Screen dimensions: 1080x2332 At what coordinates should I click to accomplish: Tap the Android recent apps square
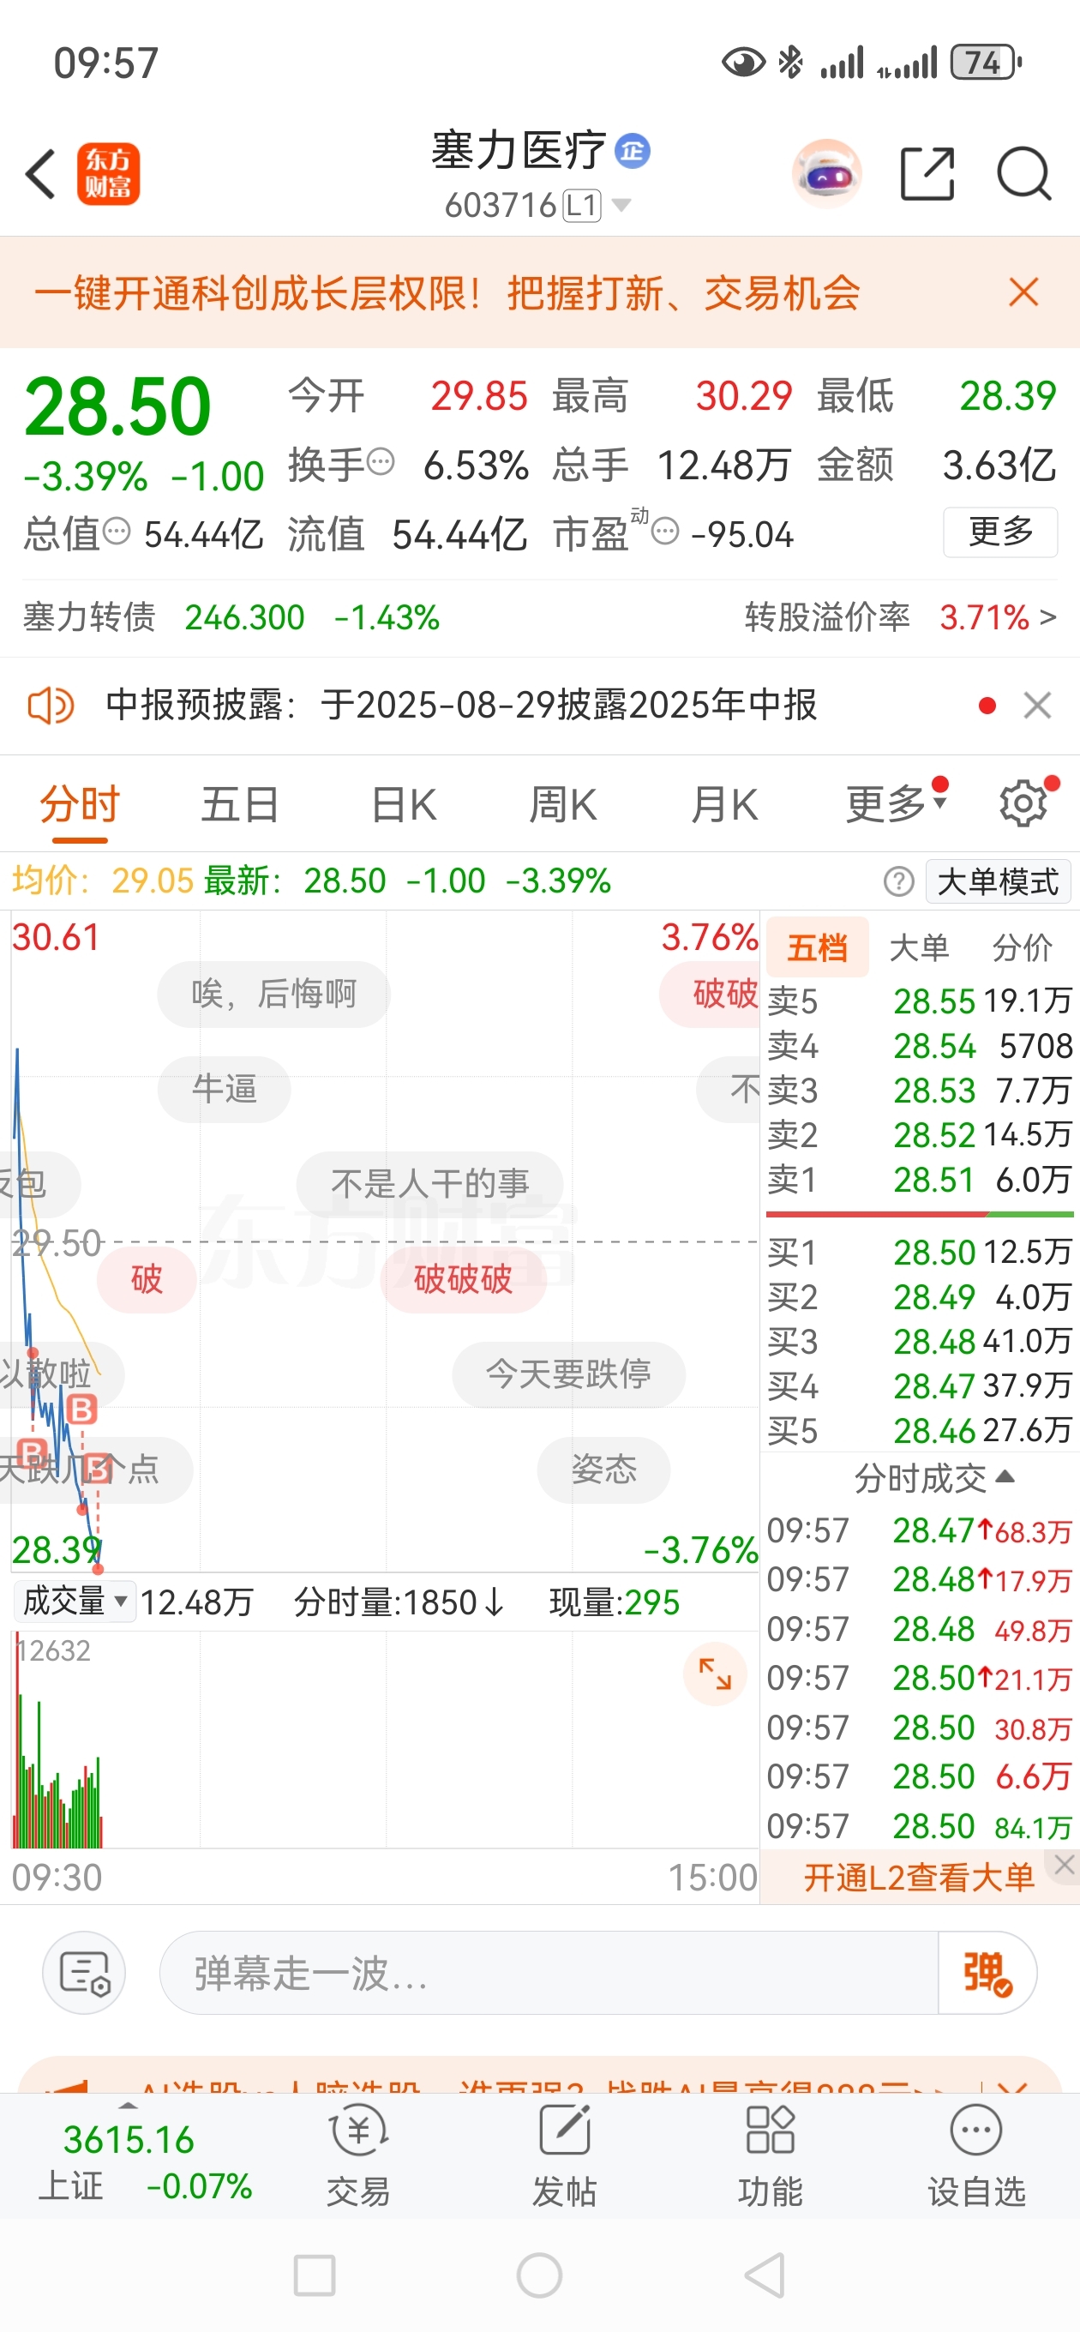click(x=314, y=2275)
